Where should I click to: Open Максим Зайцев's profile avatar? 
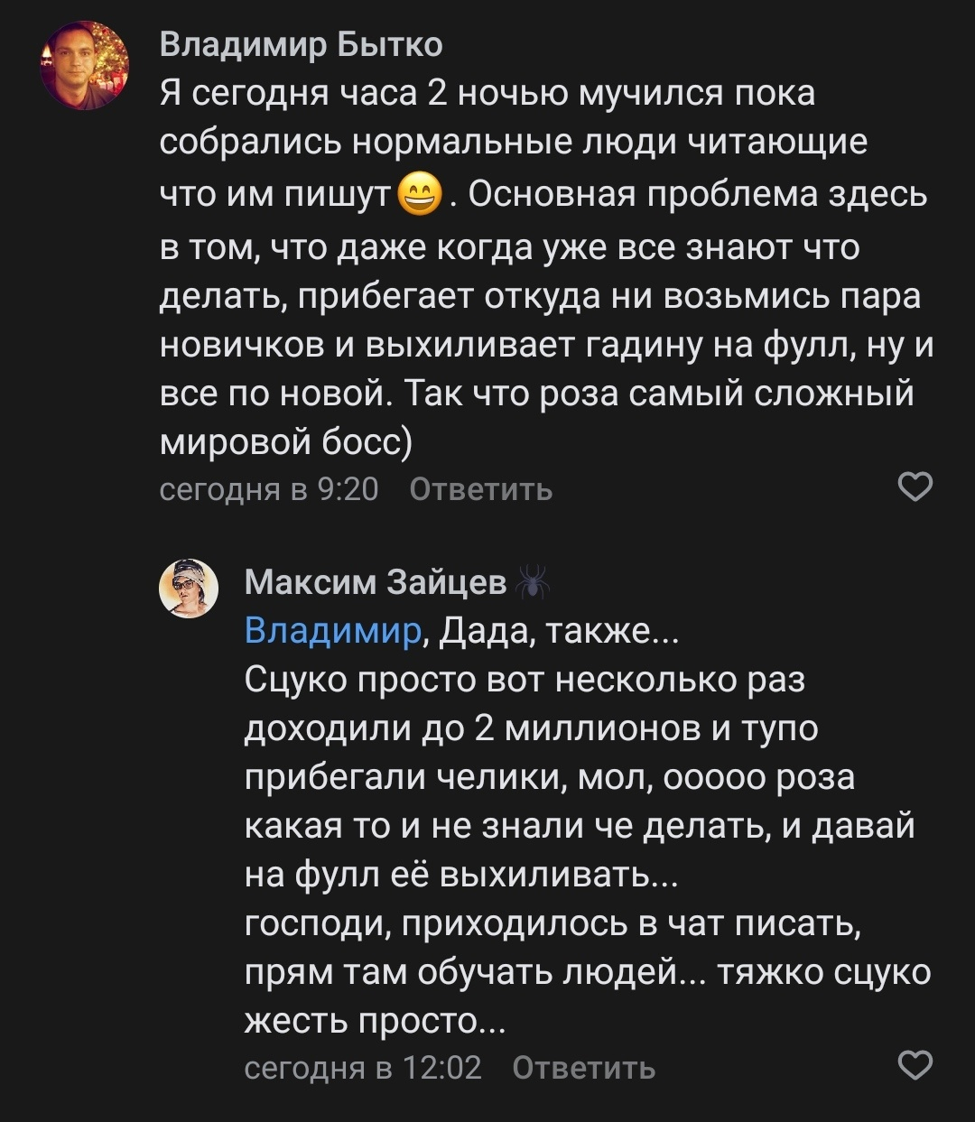click(x=189, y=589)
